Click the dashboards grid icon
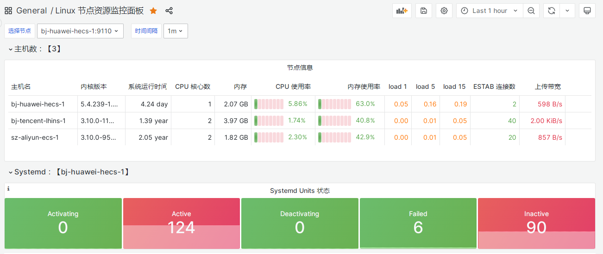Image resolution: width=603 pixels, height=254 pixels. (x=8, y=11)
